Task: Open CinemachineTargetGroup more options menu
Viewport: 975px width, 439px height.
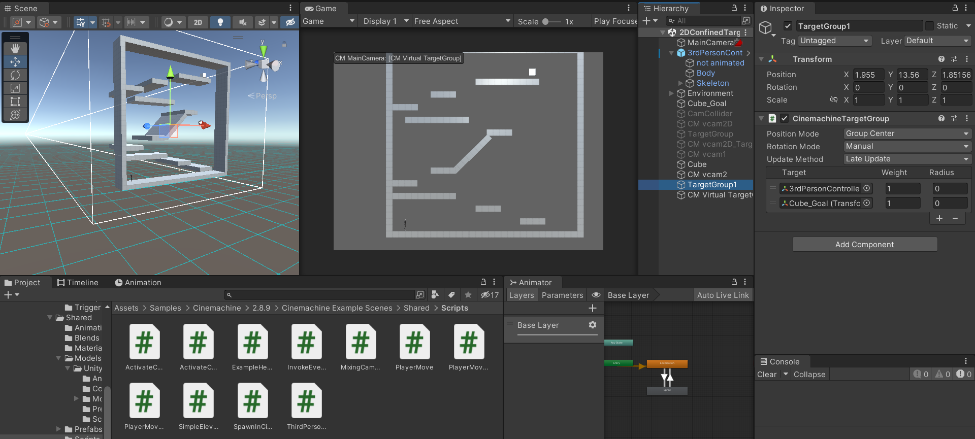Action: pyautogui.click(x=967, y=118)
